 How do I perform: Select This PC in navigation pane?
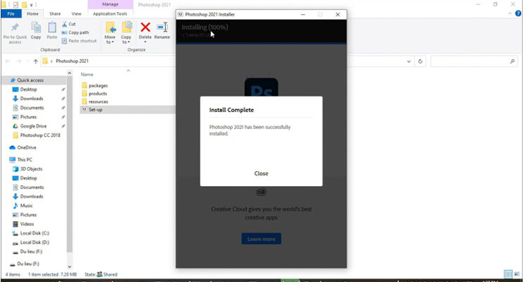pos(24,159)
